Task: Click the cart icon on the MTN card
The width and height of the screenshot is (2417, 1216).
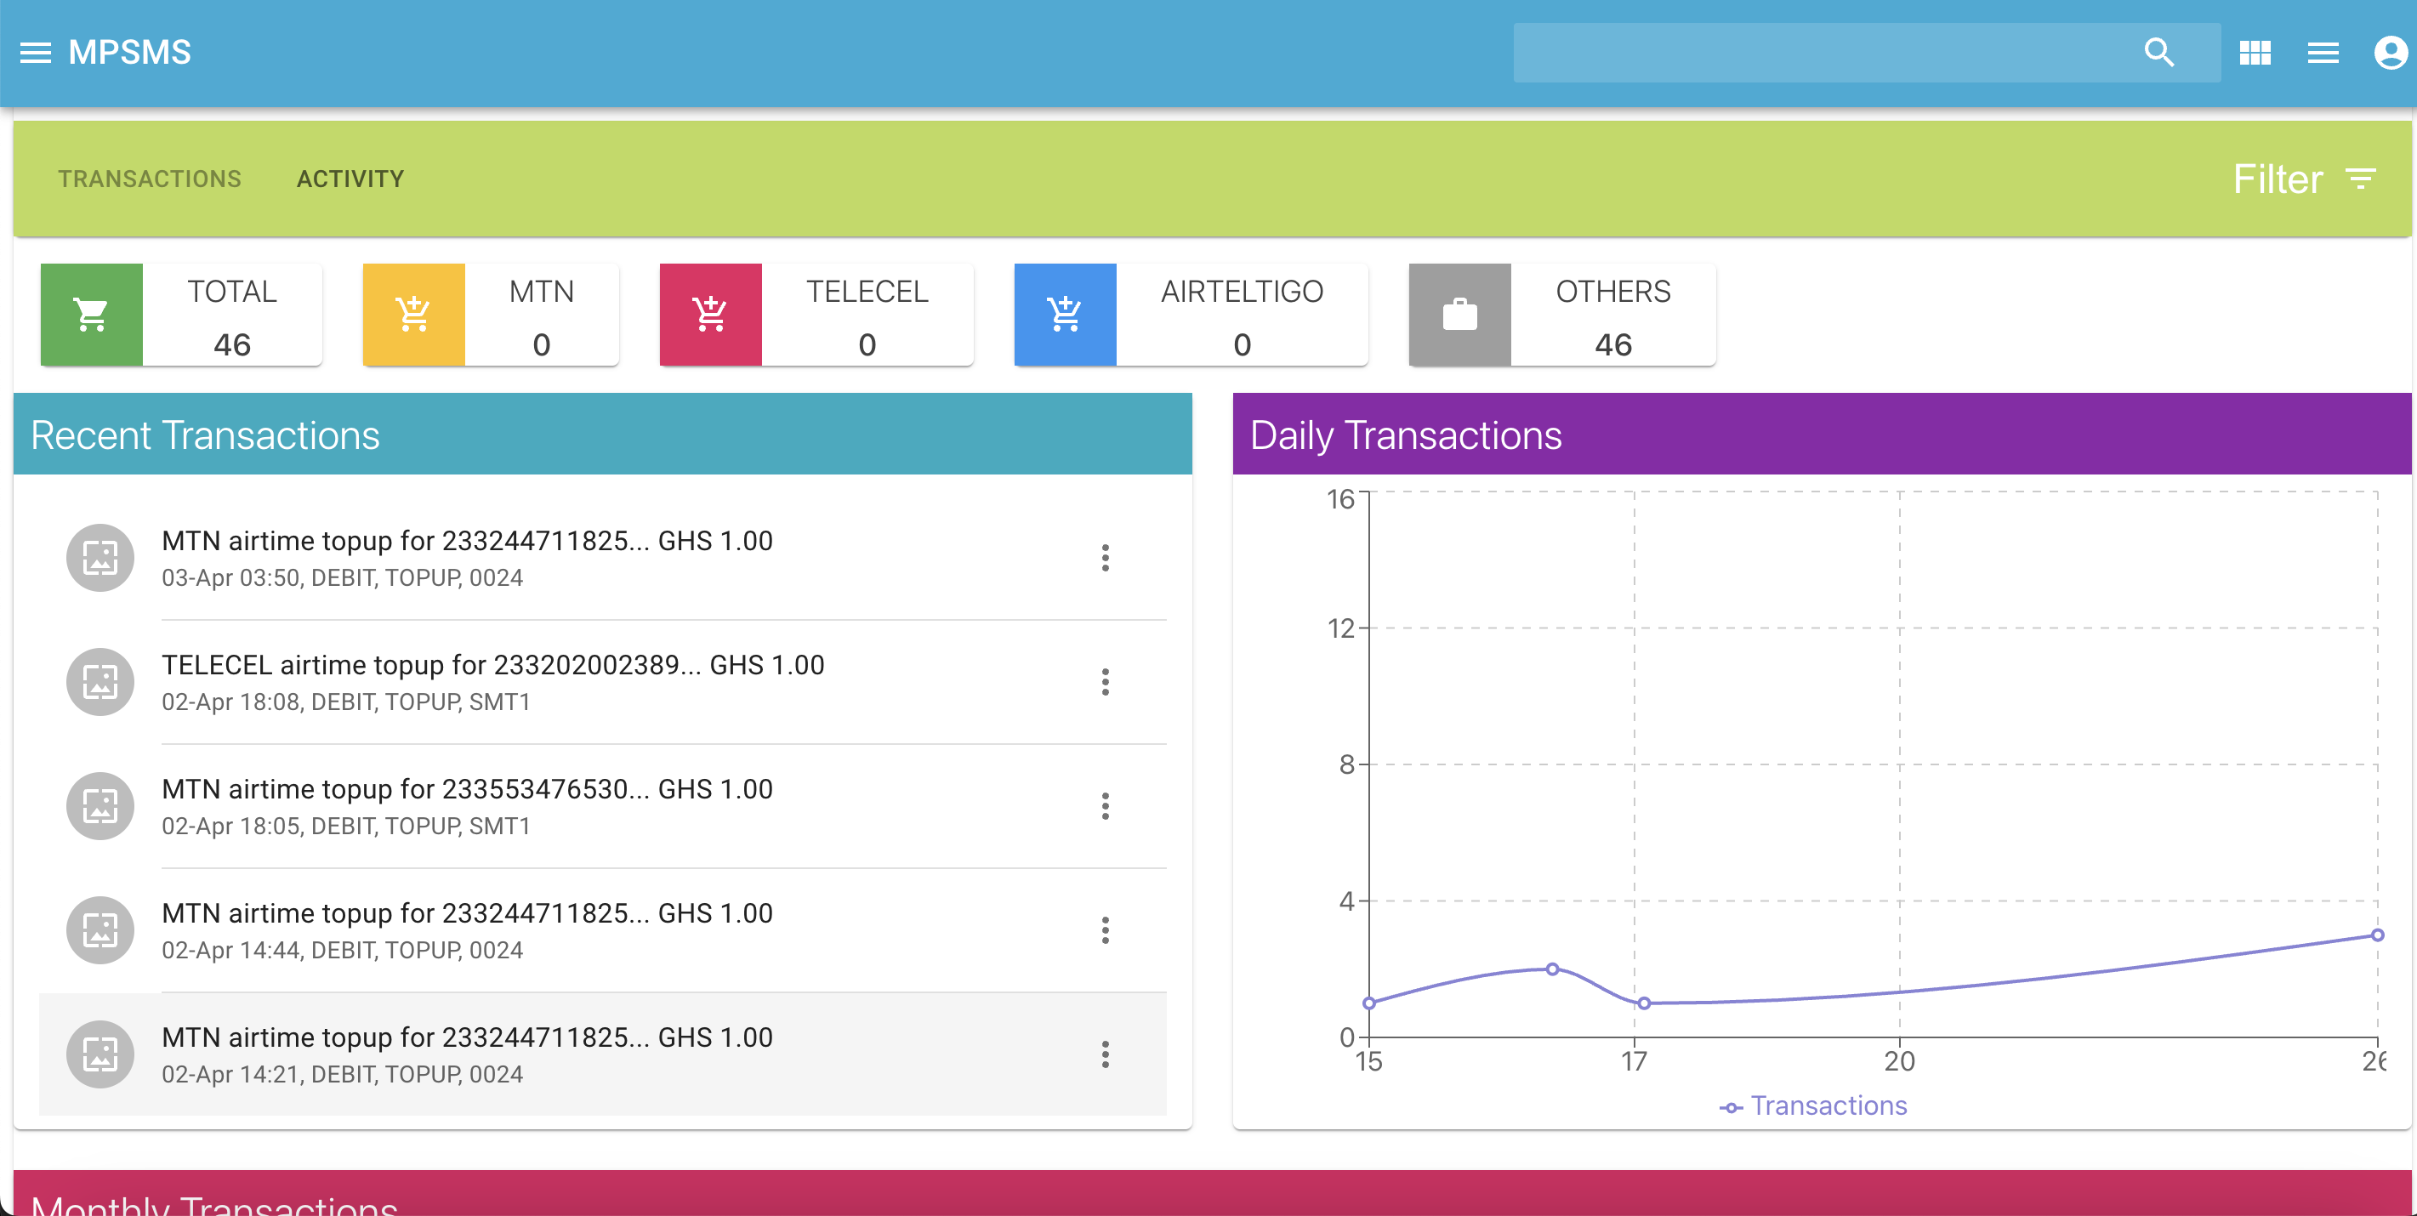Action: click(412, 315)
